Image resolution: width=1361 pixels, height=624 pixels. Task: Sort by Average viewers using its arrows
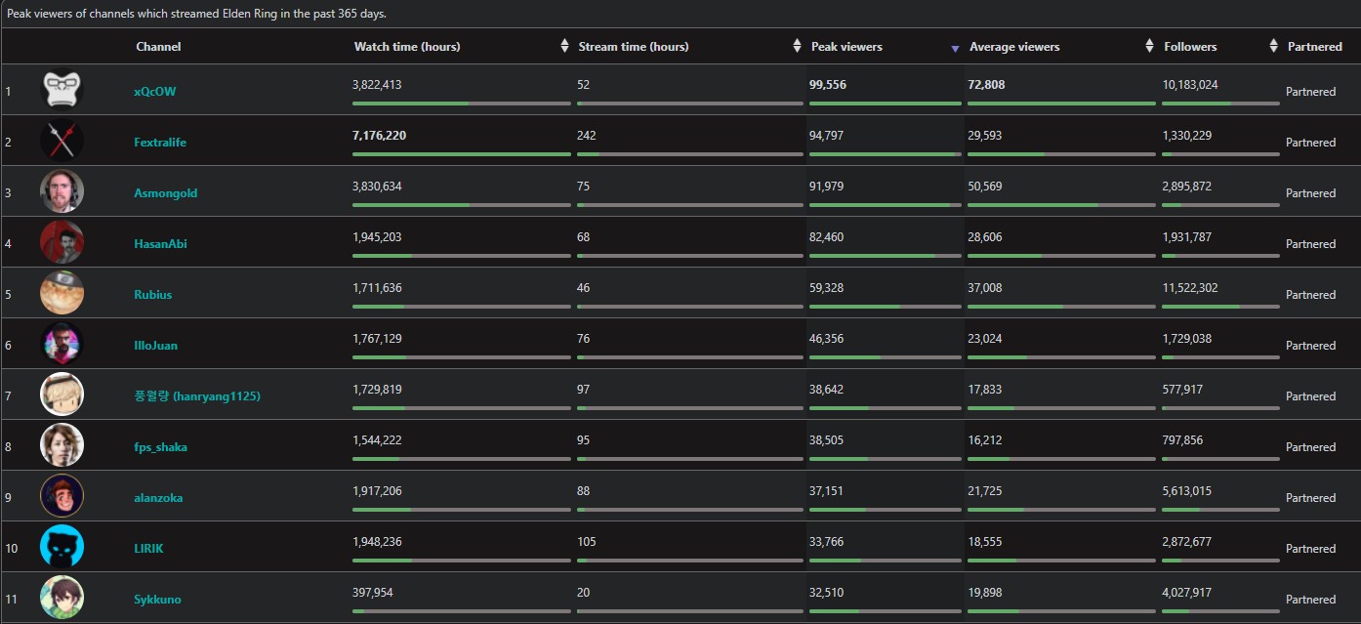(1149, 46)
